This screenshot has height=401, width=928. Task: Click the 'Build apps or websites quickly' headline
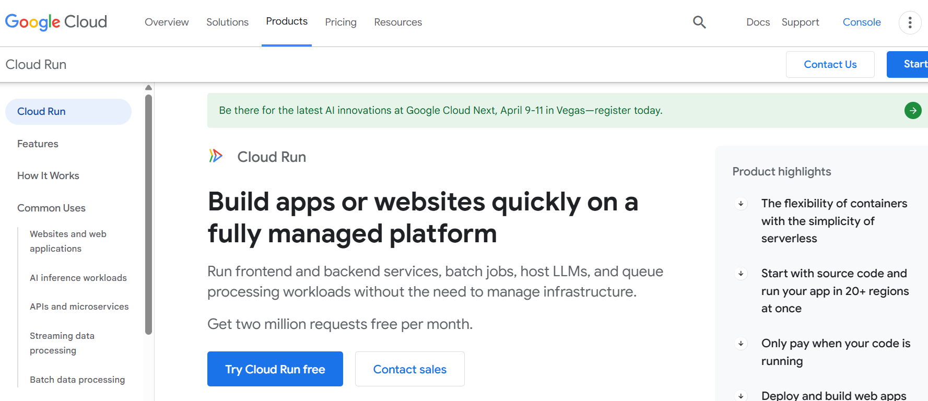click(423, 217)
